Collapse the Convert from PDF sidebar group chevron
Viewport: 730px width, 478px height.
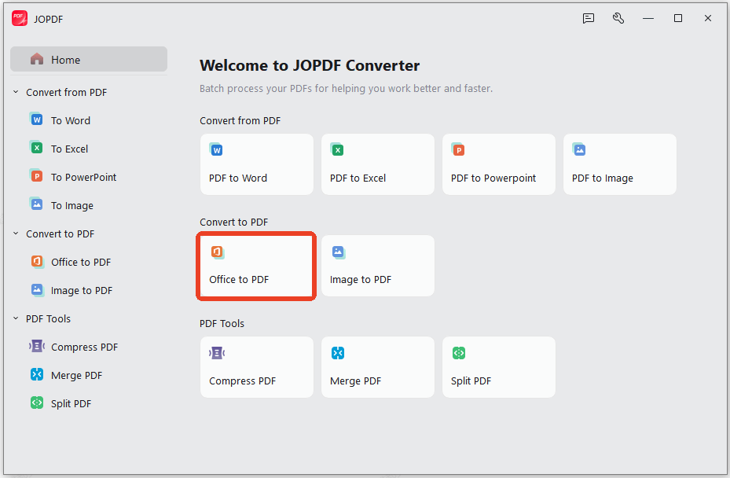[16, 92]
